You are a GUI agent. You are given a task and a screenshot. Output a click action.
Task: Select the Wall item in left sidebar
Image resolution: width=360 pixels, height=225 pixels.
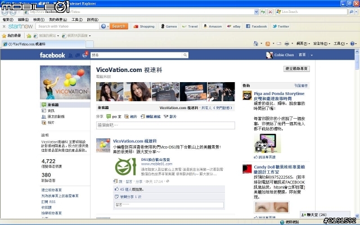65,105
